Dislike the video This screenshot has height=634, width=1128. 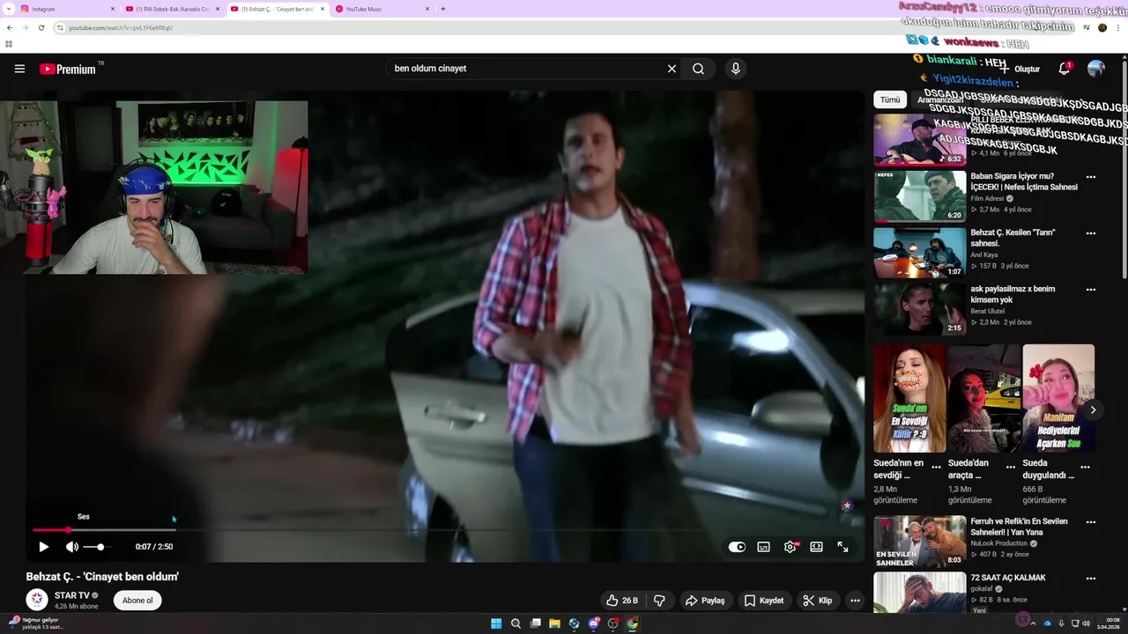click(659, 601)
